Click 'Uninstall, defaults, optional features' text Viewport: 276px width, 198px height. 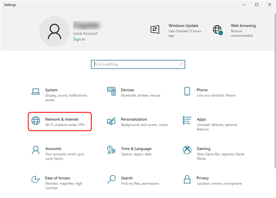pyautogui.click(x=217, y=127)
